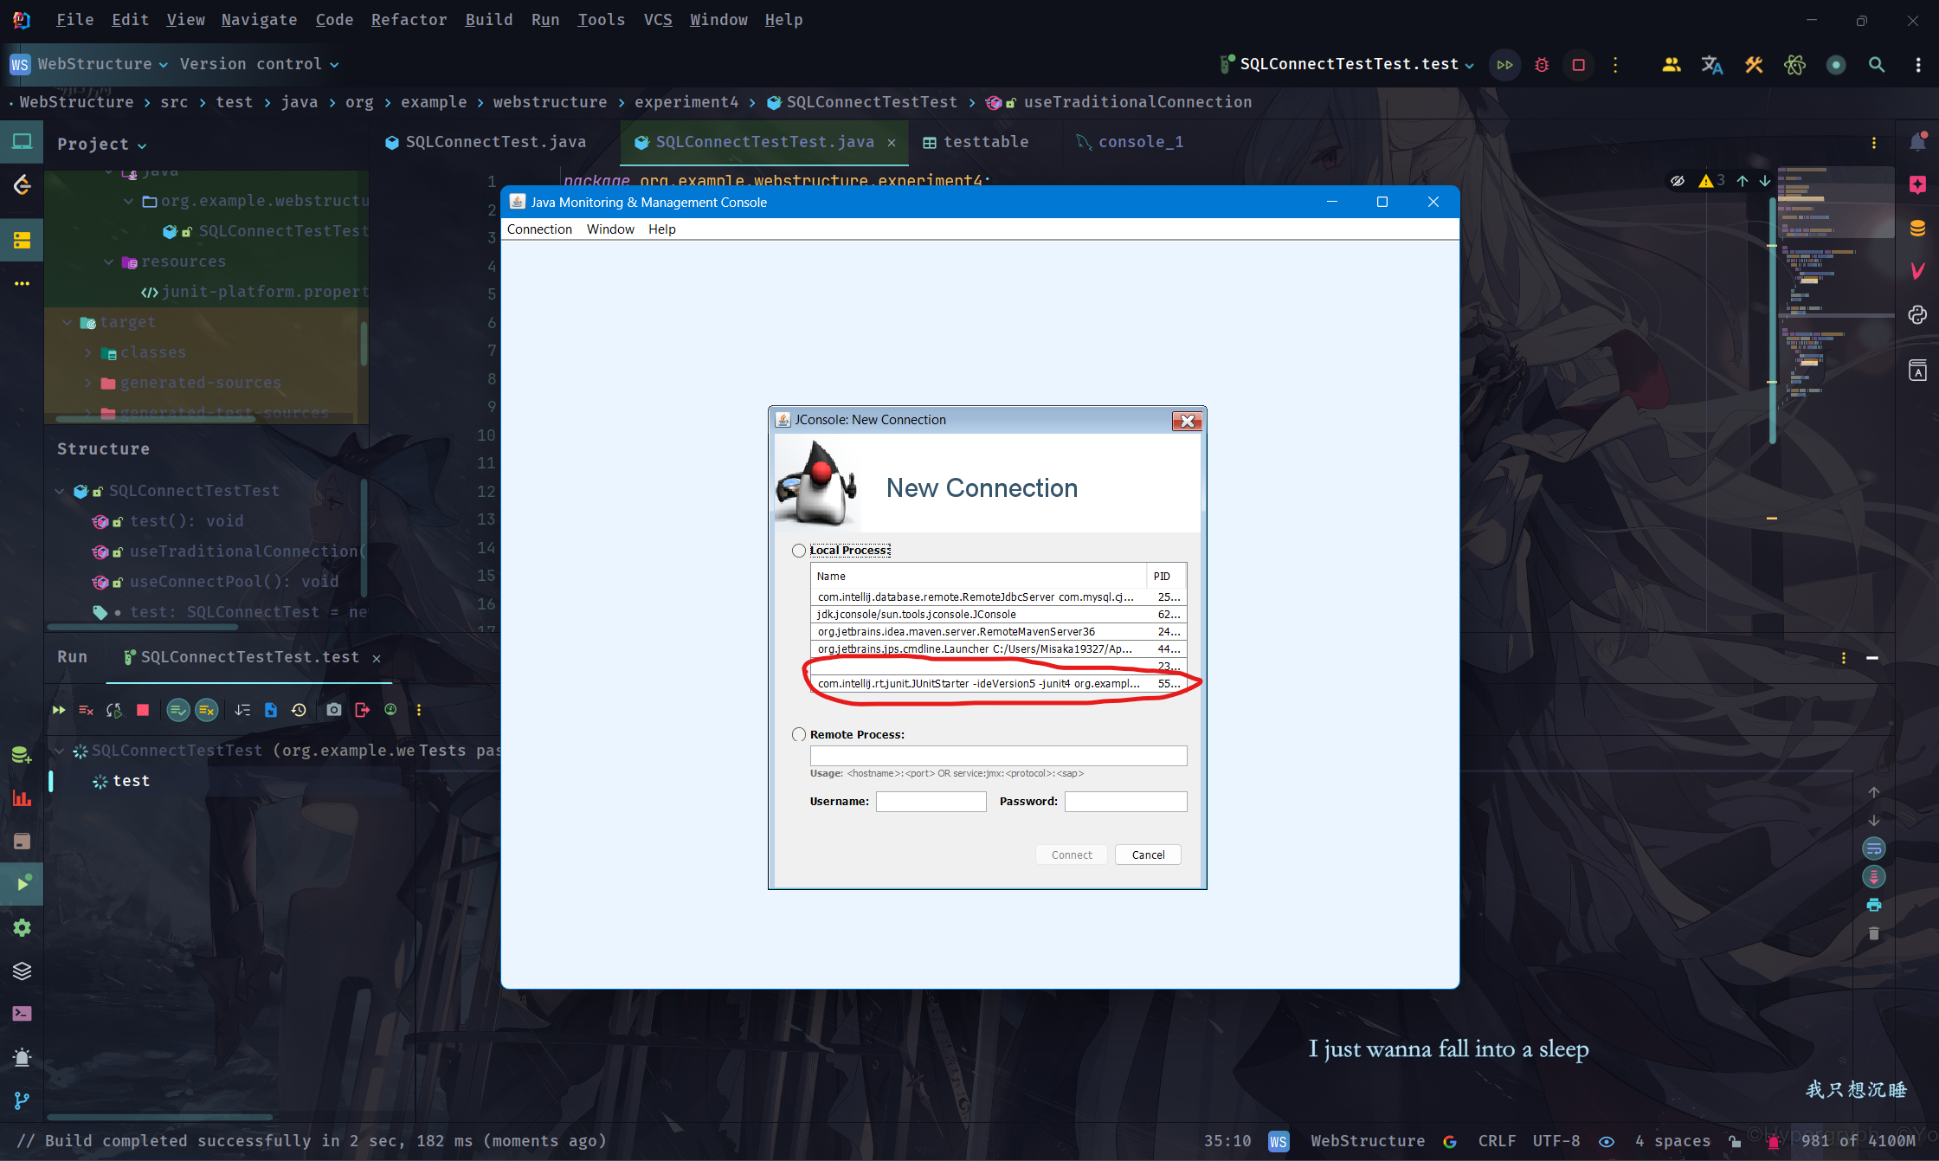Click the Code With Me people icon
This screenshot has height=1161, width=1939.
click(1672, 65)
